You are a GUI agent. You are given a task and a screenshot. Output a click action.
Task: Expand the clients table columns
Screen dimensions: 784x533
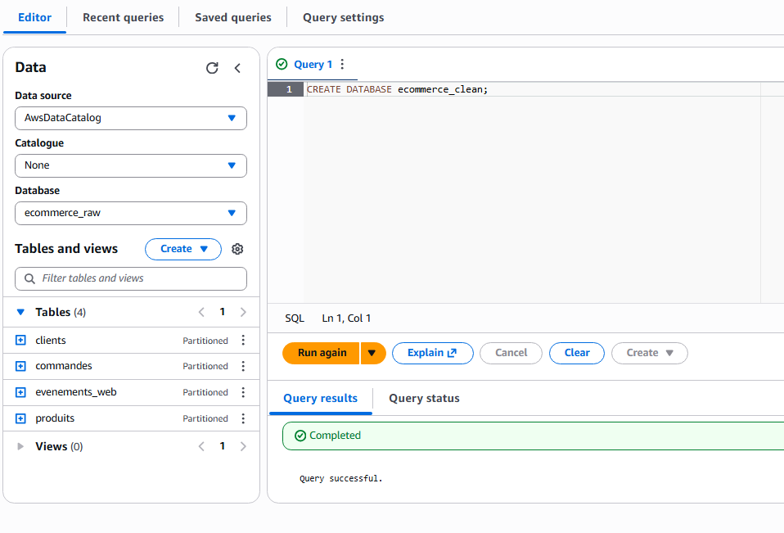[x=20, y=341]
